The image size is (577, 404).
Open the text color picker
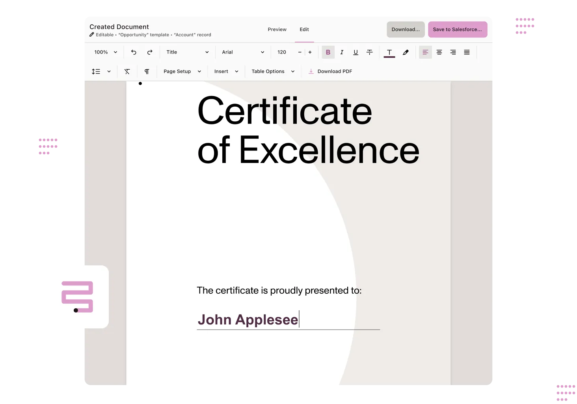389,52
